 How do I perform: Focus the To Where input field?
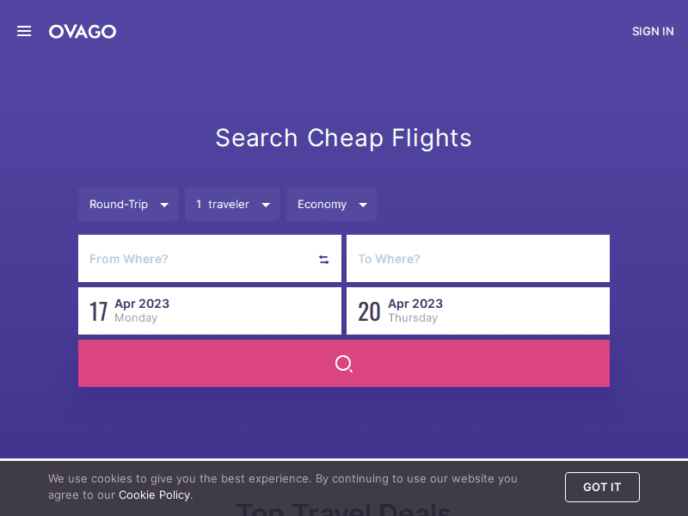pyautogui.click(x=477, y=259)
